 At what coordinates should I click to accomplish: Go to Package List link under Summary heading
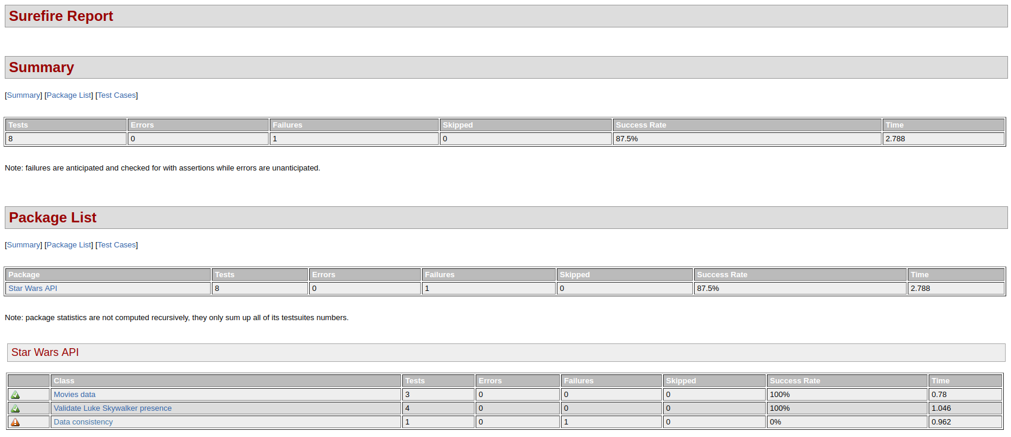coord(69,95)
